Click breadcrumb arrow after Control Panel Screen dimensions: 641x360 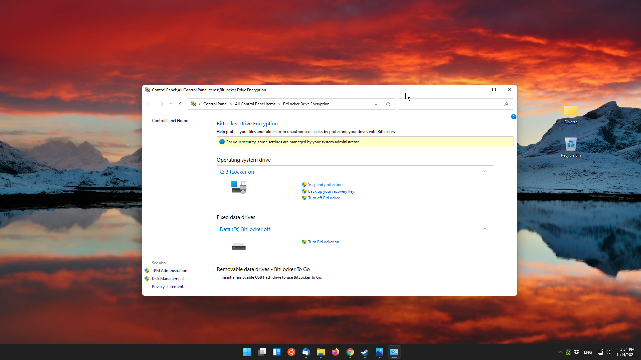(231, 104)
